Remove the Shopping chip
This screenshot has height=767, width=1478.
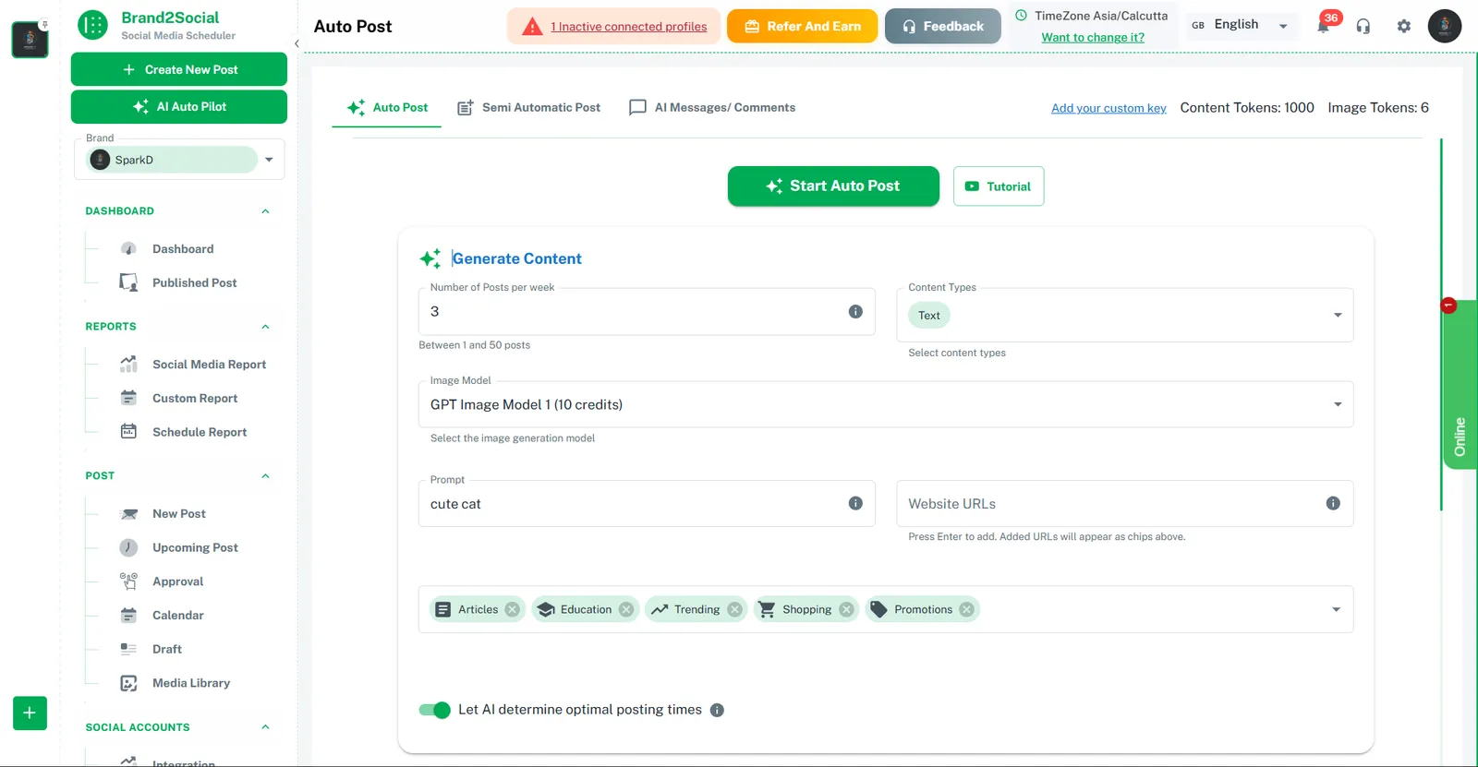(846, 609)
